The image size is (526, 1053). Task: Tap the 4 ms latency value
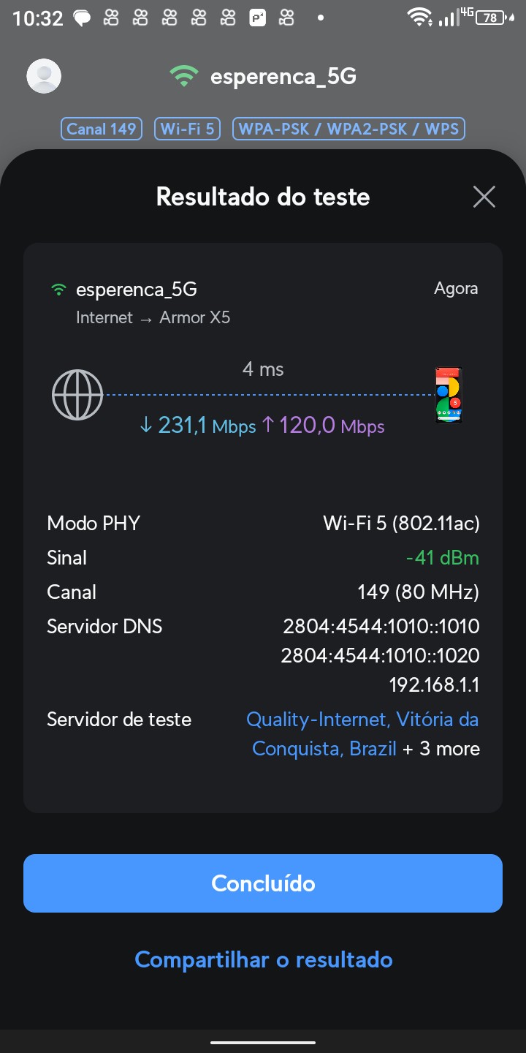[263, 369]
